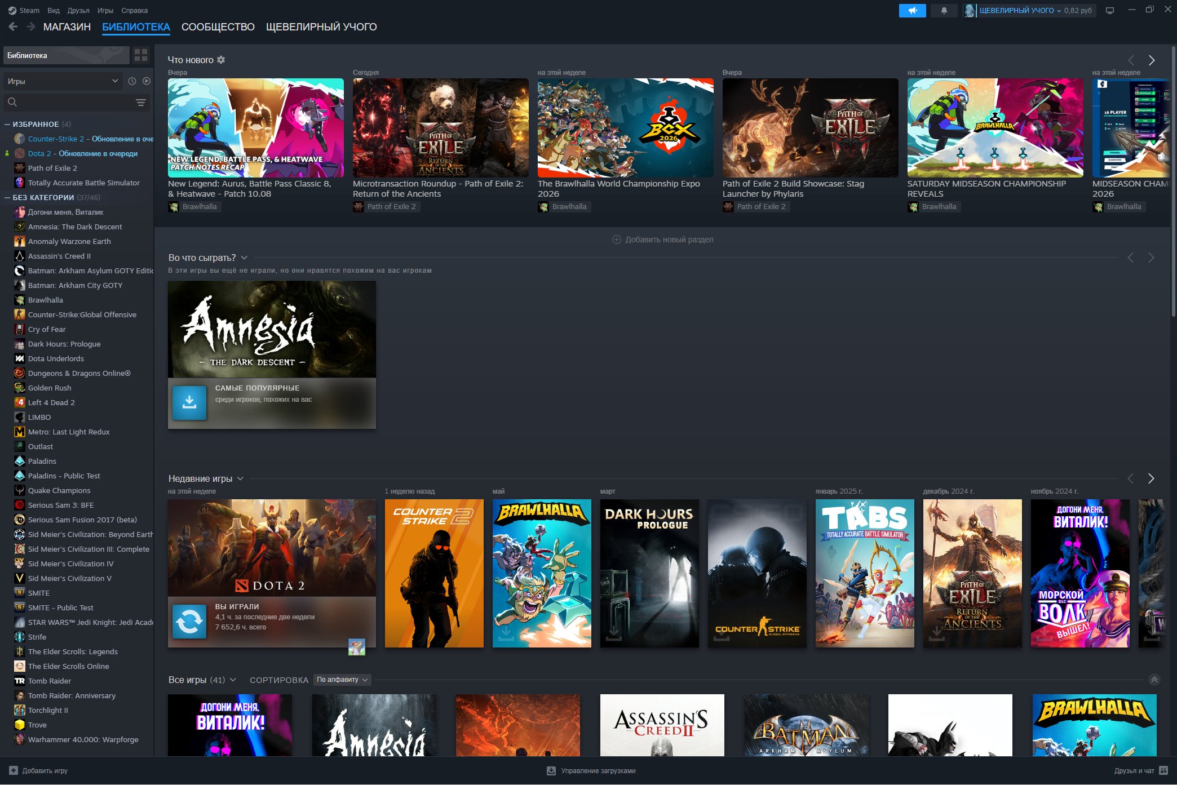Open the ЩЕВЕЛИРНЫЙ УЧОГО profile tab
1177x785 pixels.
point(321,26)
